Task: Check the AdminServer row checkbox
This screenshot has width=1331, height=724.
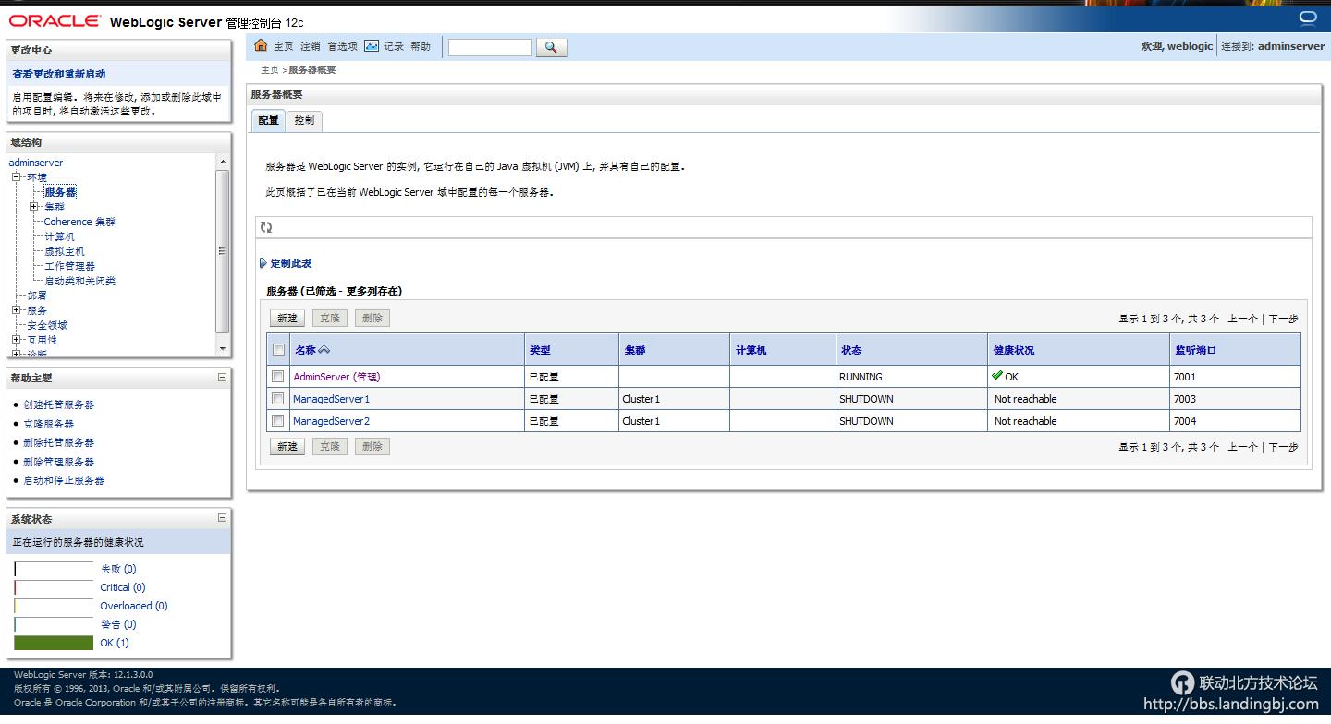Action: coord(277,377)
